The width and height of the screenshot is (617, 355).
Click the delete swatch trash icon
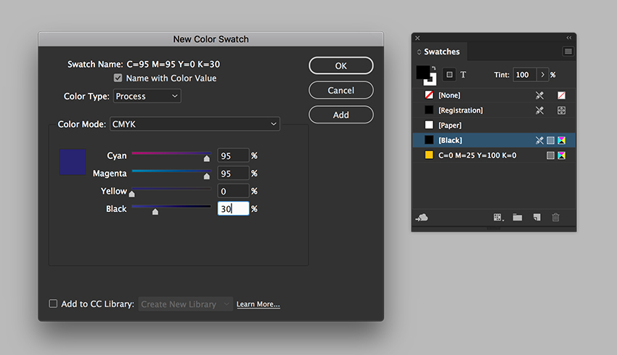pyautogui.click(x=555, y=217)
